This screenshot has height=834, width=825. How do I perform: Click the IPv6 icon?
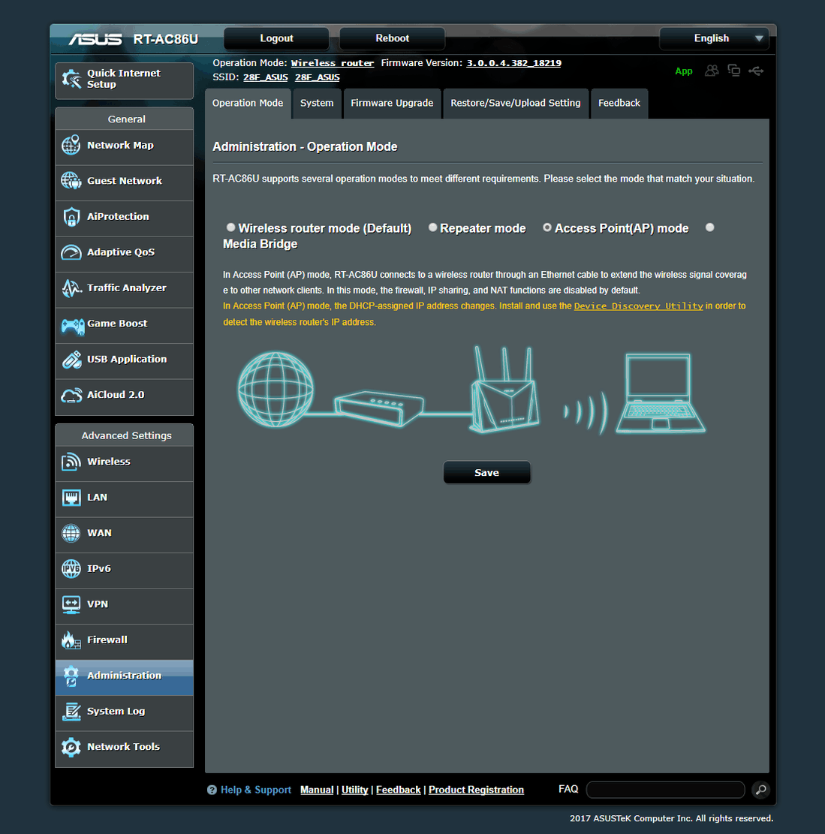[x=71, y=568]
